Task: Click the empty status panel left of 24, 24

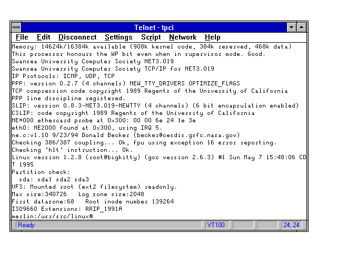Action: click(x=267, y=225)
